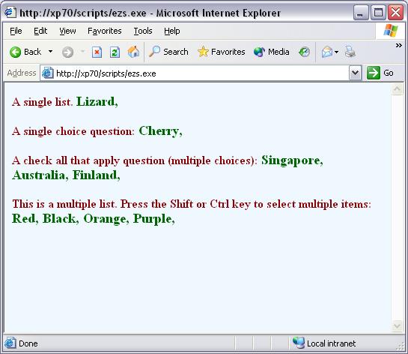Expand the Back button history dropdown
This screenshot has width=408, height=354.
point(50,52)
